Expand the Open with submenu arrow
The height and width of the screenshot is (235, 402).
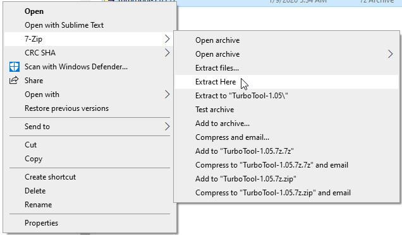(x=167, y=95)
